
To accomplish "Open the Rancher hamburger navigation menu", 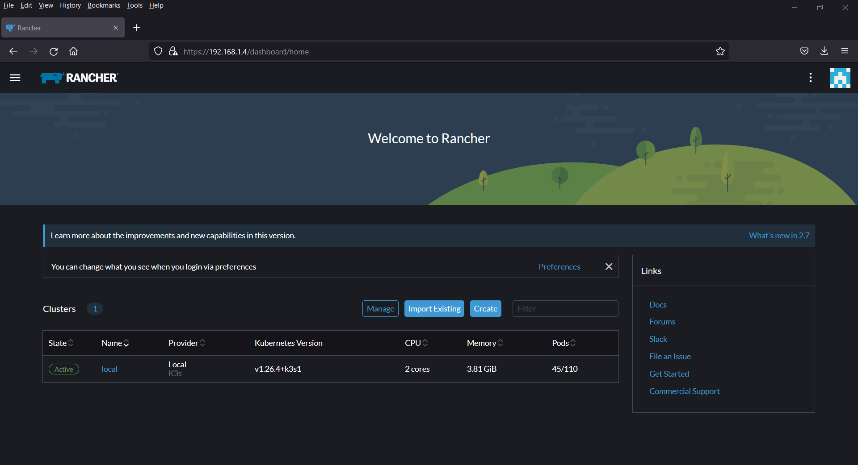I will coord(15,78).
